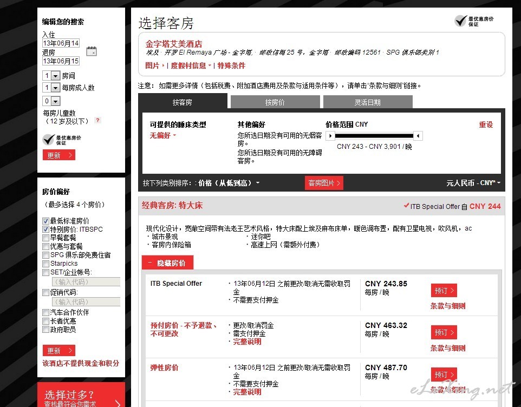This screenshot has height=407, width=521.
Task: Tick the SPG 俱乐部免费住宿 checkbox
Action: point(45,255)
